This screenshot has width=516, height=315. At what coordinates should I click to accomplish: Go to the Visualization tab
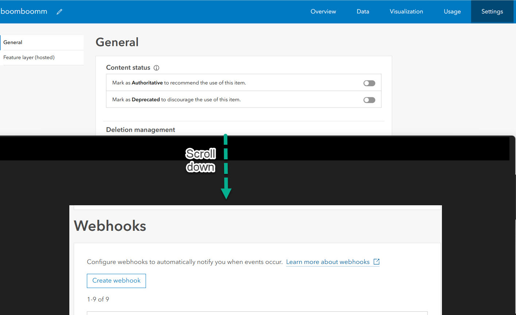[406, 11]
